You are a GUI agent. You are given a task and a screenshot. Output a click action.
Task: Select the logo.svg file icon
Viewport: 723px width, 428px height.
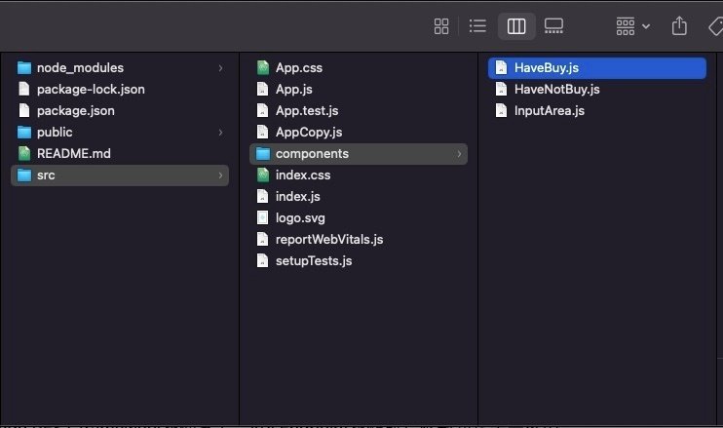262,217
